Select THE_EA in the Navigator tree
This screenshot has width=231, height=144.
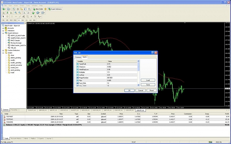[13, 48]
